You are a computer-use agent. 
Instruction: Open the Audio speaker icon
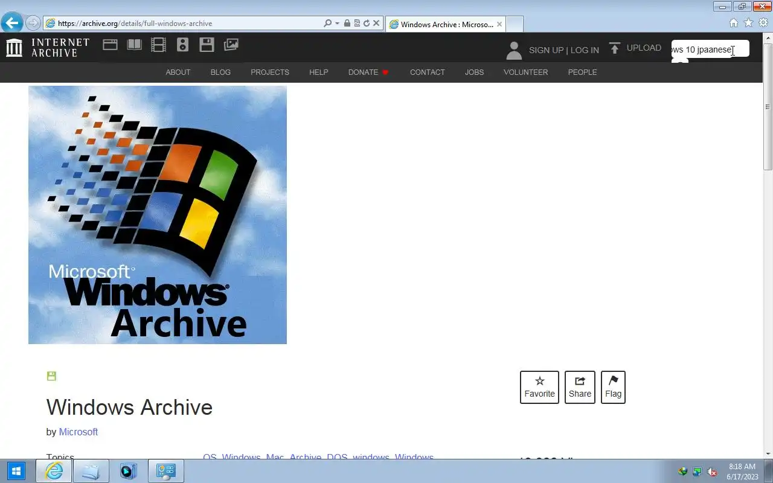point(182,44)
